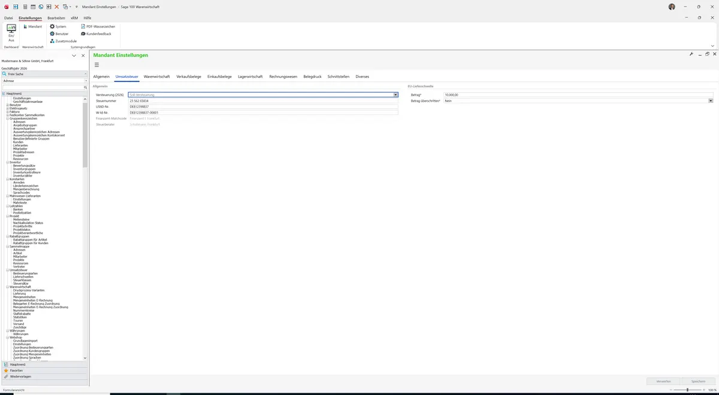
Task: Open the Hilfe menu
Action: (87, 18)
